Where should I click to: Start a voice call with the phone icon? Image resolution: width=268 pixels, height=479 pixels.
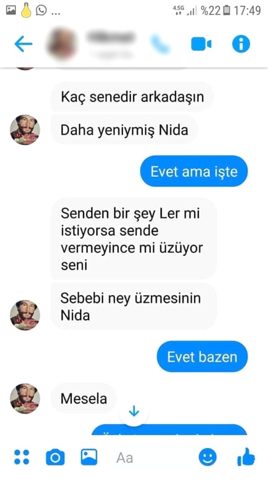click(160, 44)
